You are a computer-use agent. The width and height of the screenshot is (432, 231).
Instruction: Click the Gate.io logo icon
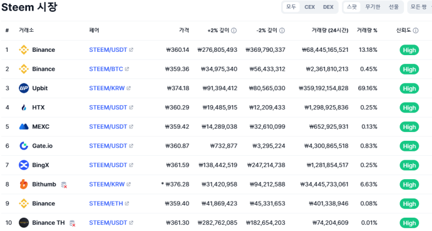(23, 146)
